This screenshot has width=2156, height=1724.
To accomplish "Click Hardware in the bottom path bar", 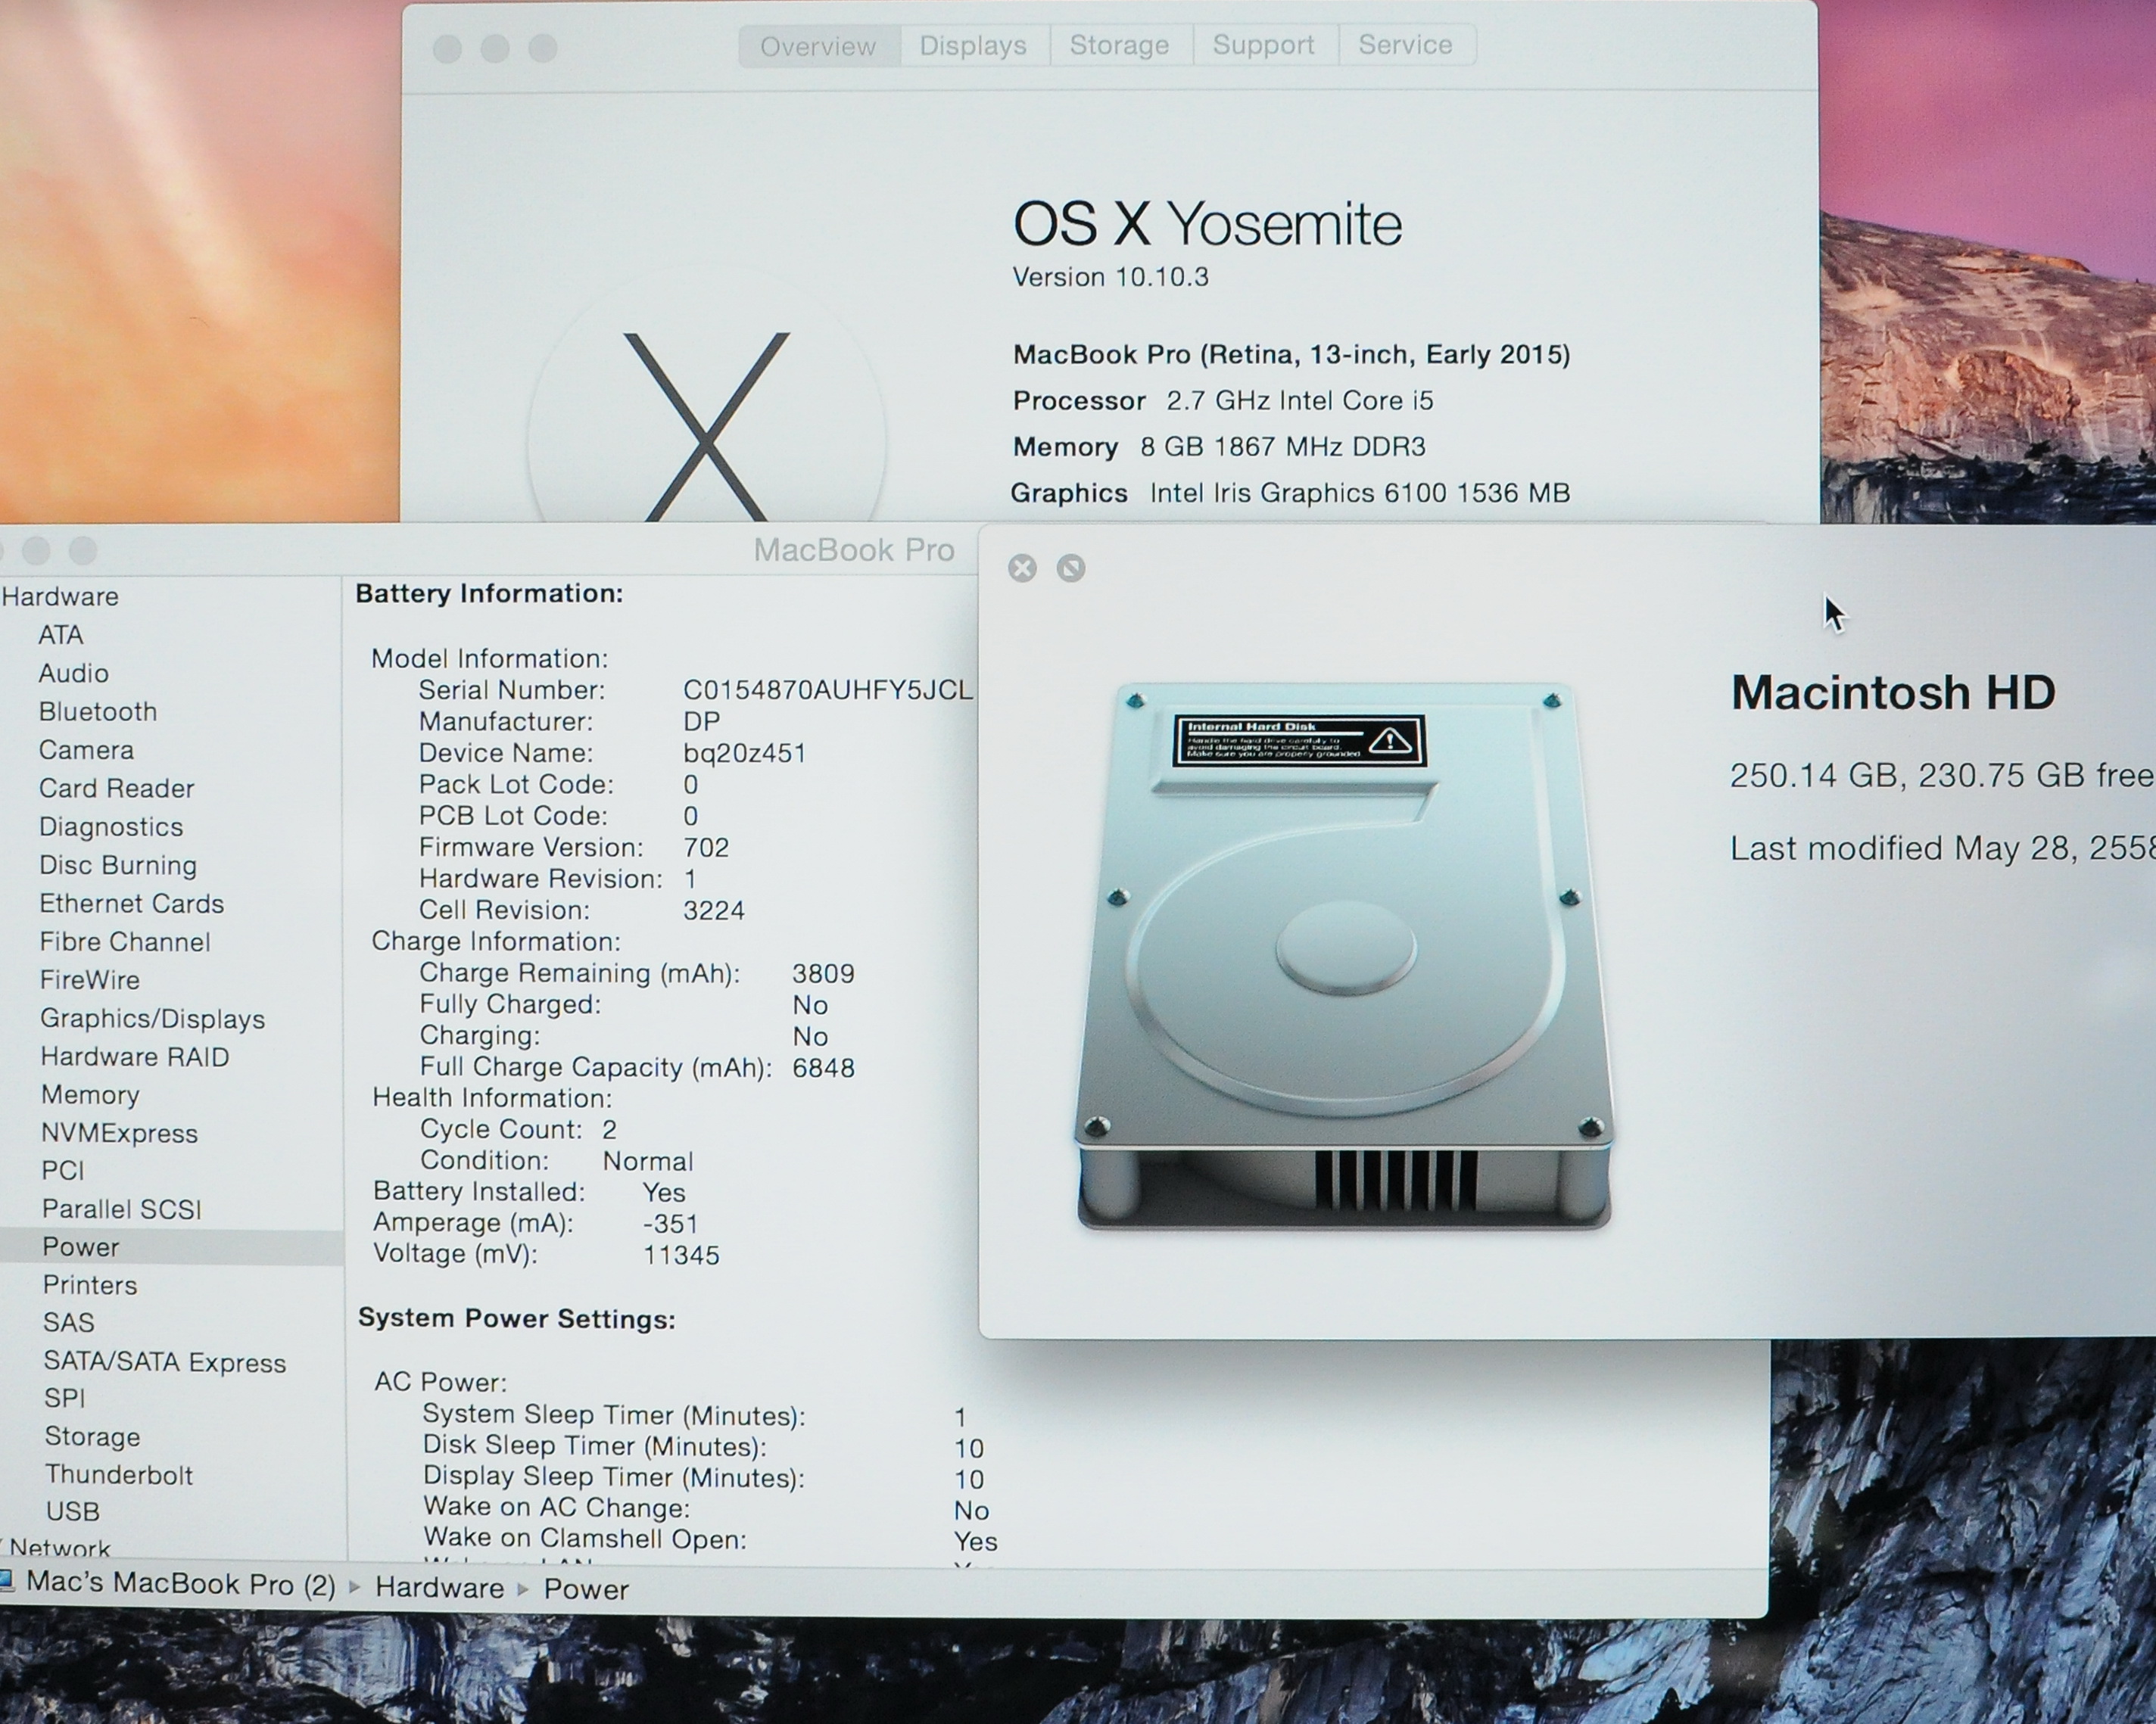I will coord(439,1588).
